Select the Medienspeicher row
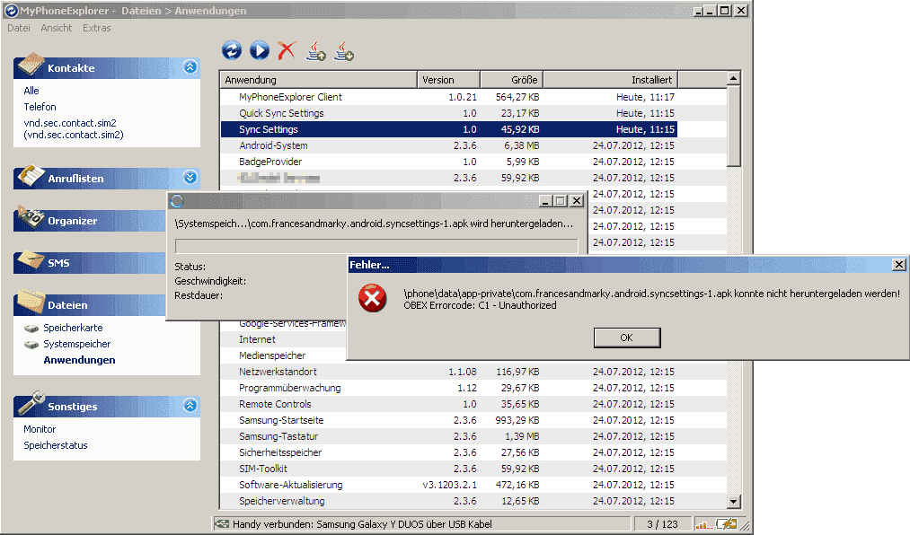Image resolution: width=910 pixels, height=535 pixels. (283, 355)
